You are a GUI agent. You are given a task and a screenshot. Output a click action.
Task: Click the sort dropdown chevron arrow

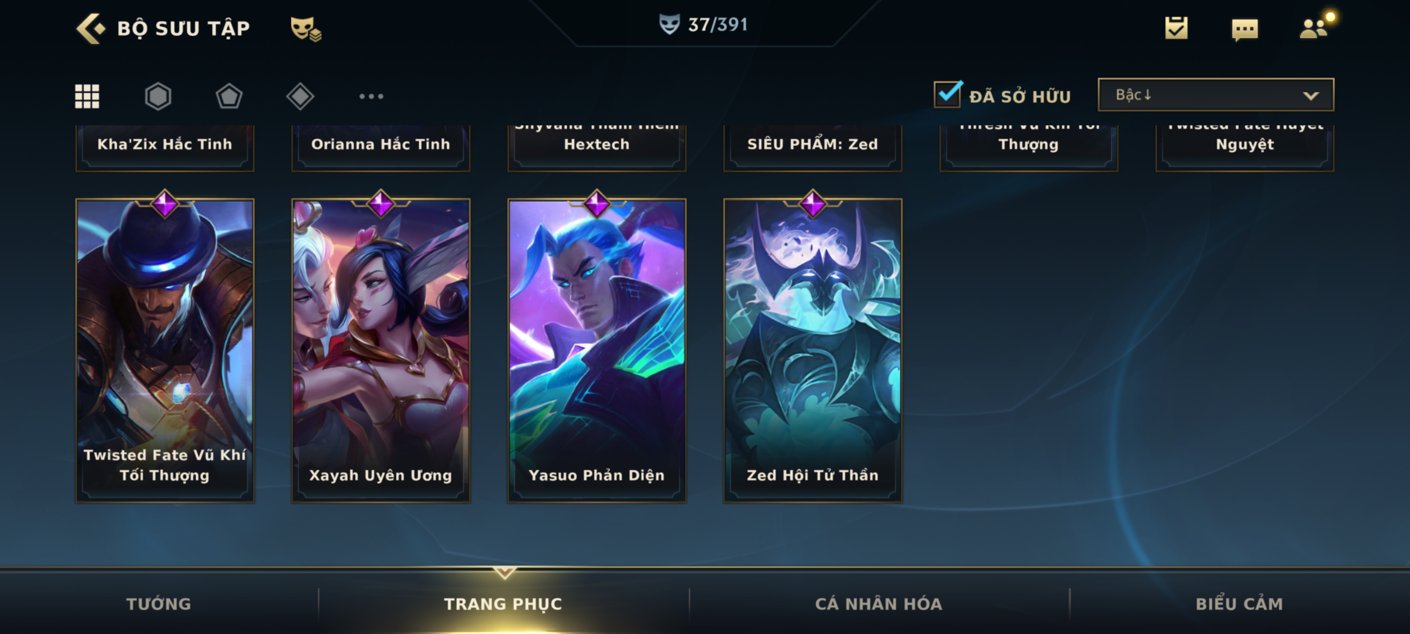[1310, 96]
